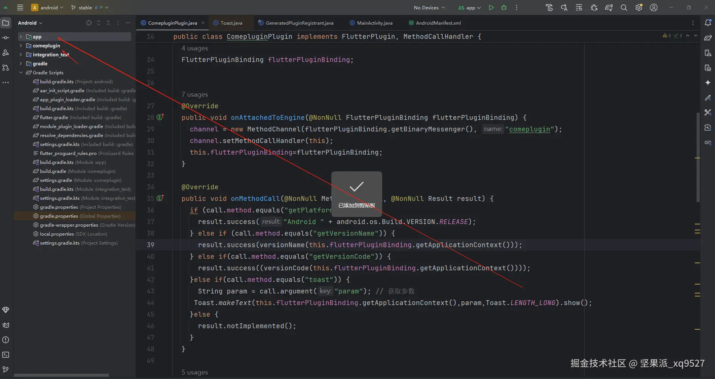Hide the Project panel
Viewport: 715px width, 379px height.
click(128, 23)
